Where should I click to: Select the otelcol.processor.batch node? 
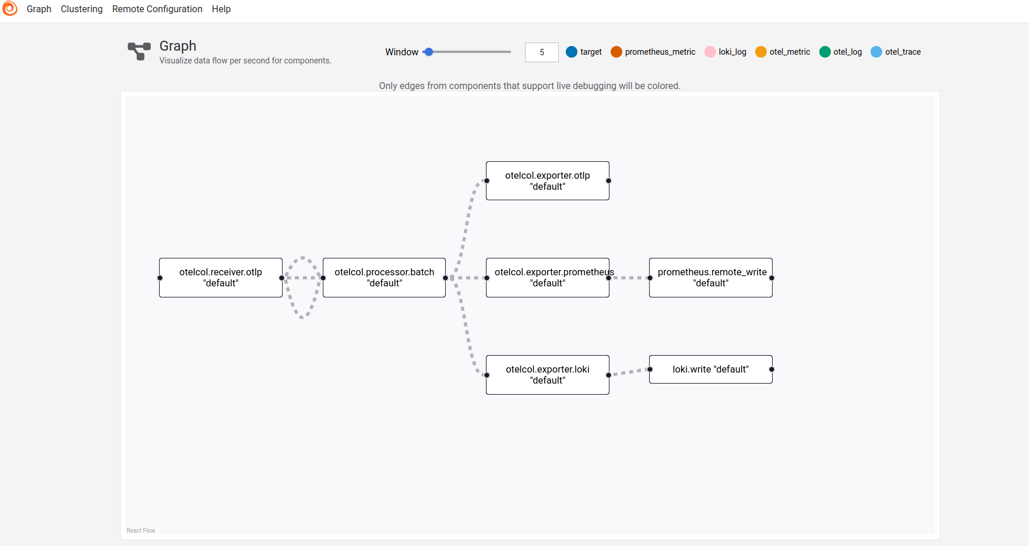(384, 278)
